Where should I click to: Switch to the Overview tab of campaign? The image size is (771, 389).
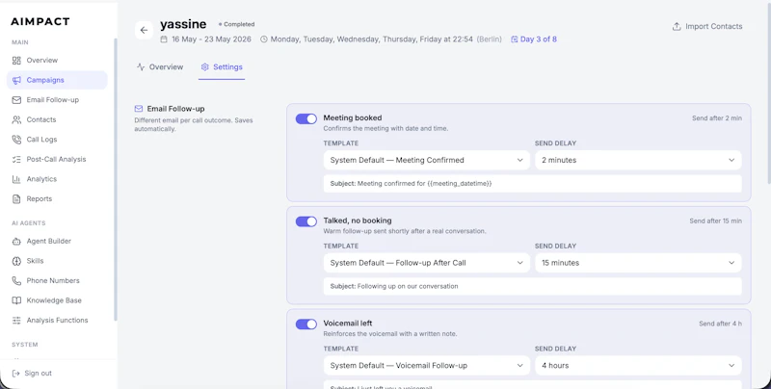[x=160, y=66]
